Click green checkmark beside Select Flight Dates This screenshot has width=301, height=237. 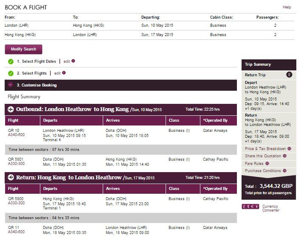pos(11,61)
